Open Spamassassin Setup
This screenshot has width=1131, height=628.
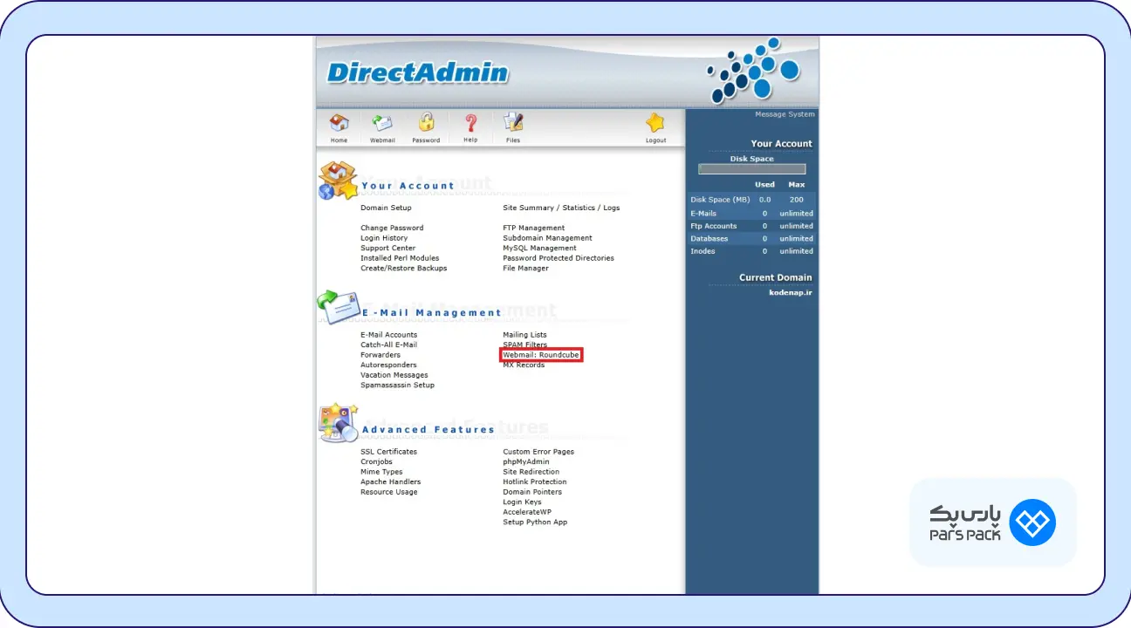(397, 385)
